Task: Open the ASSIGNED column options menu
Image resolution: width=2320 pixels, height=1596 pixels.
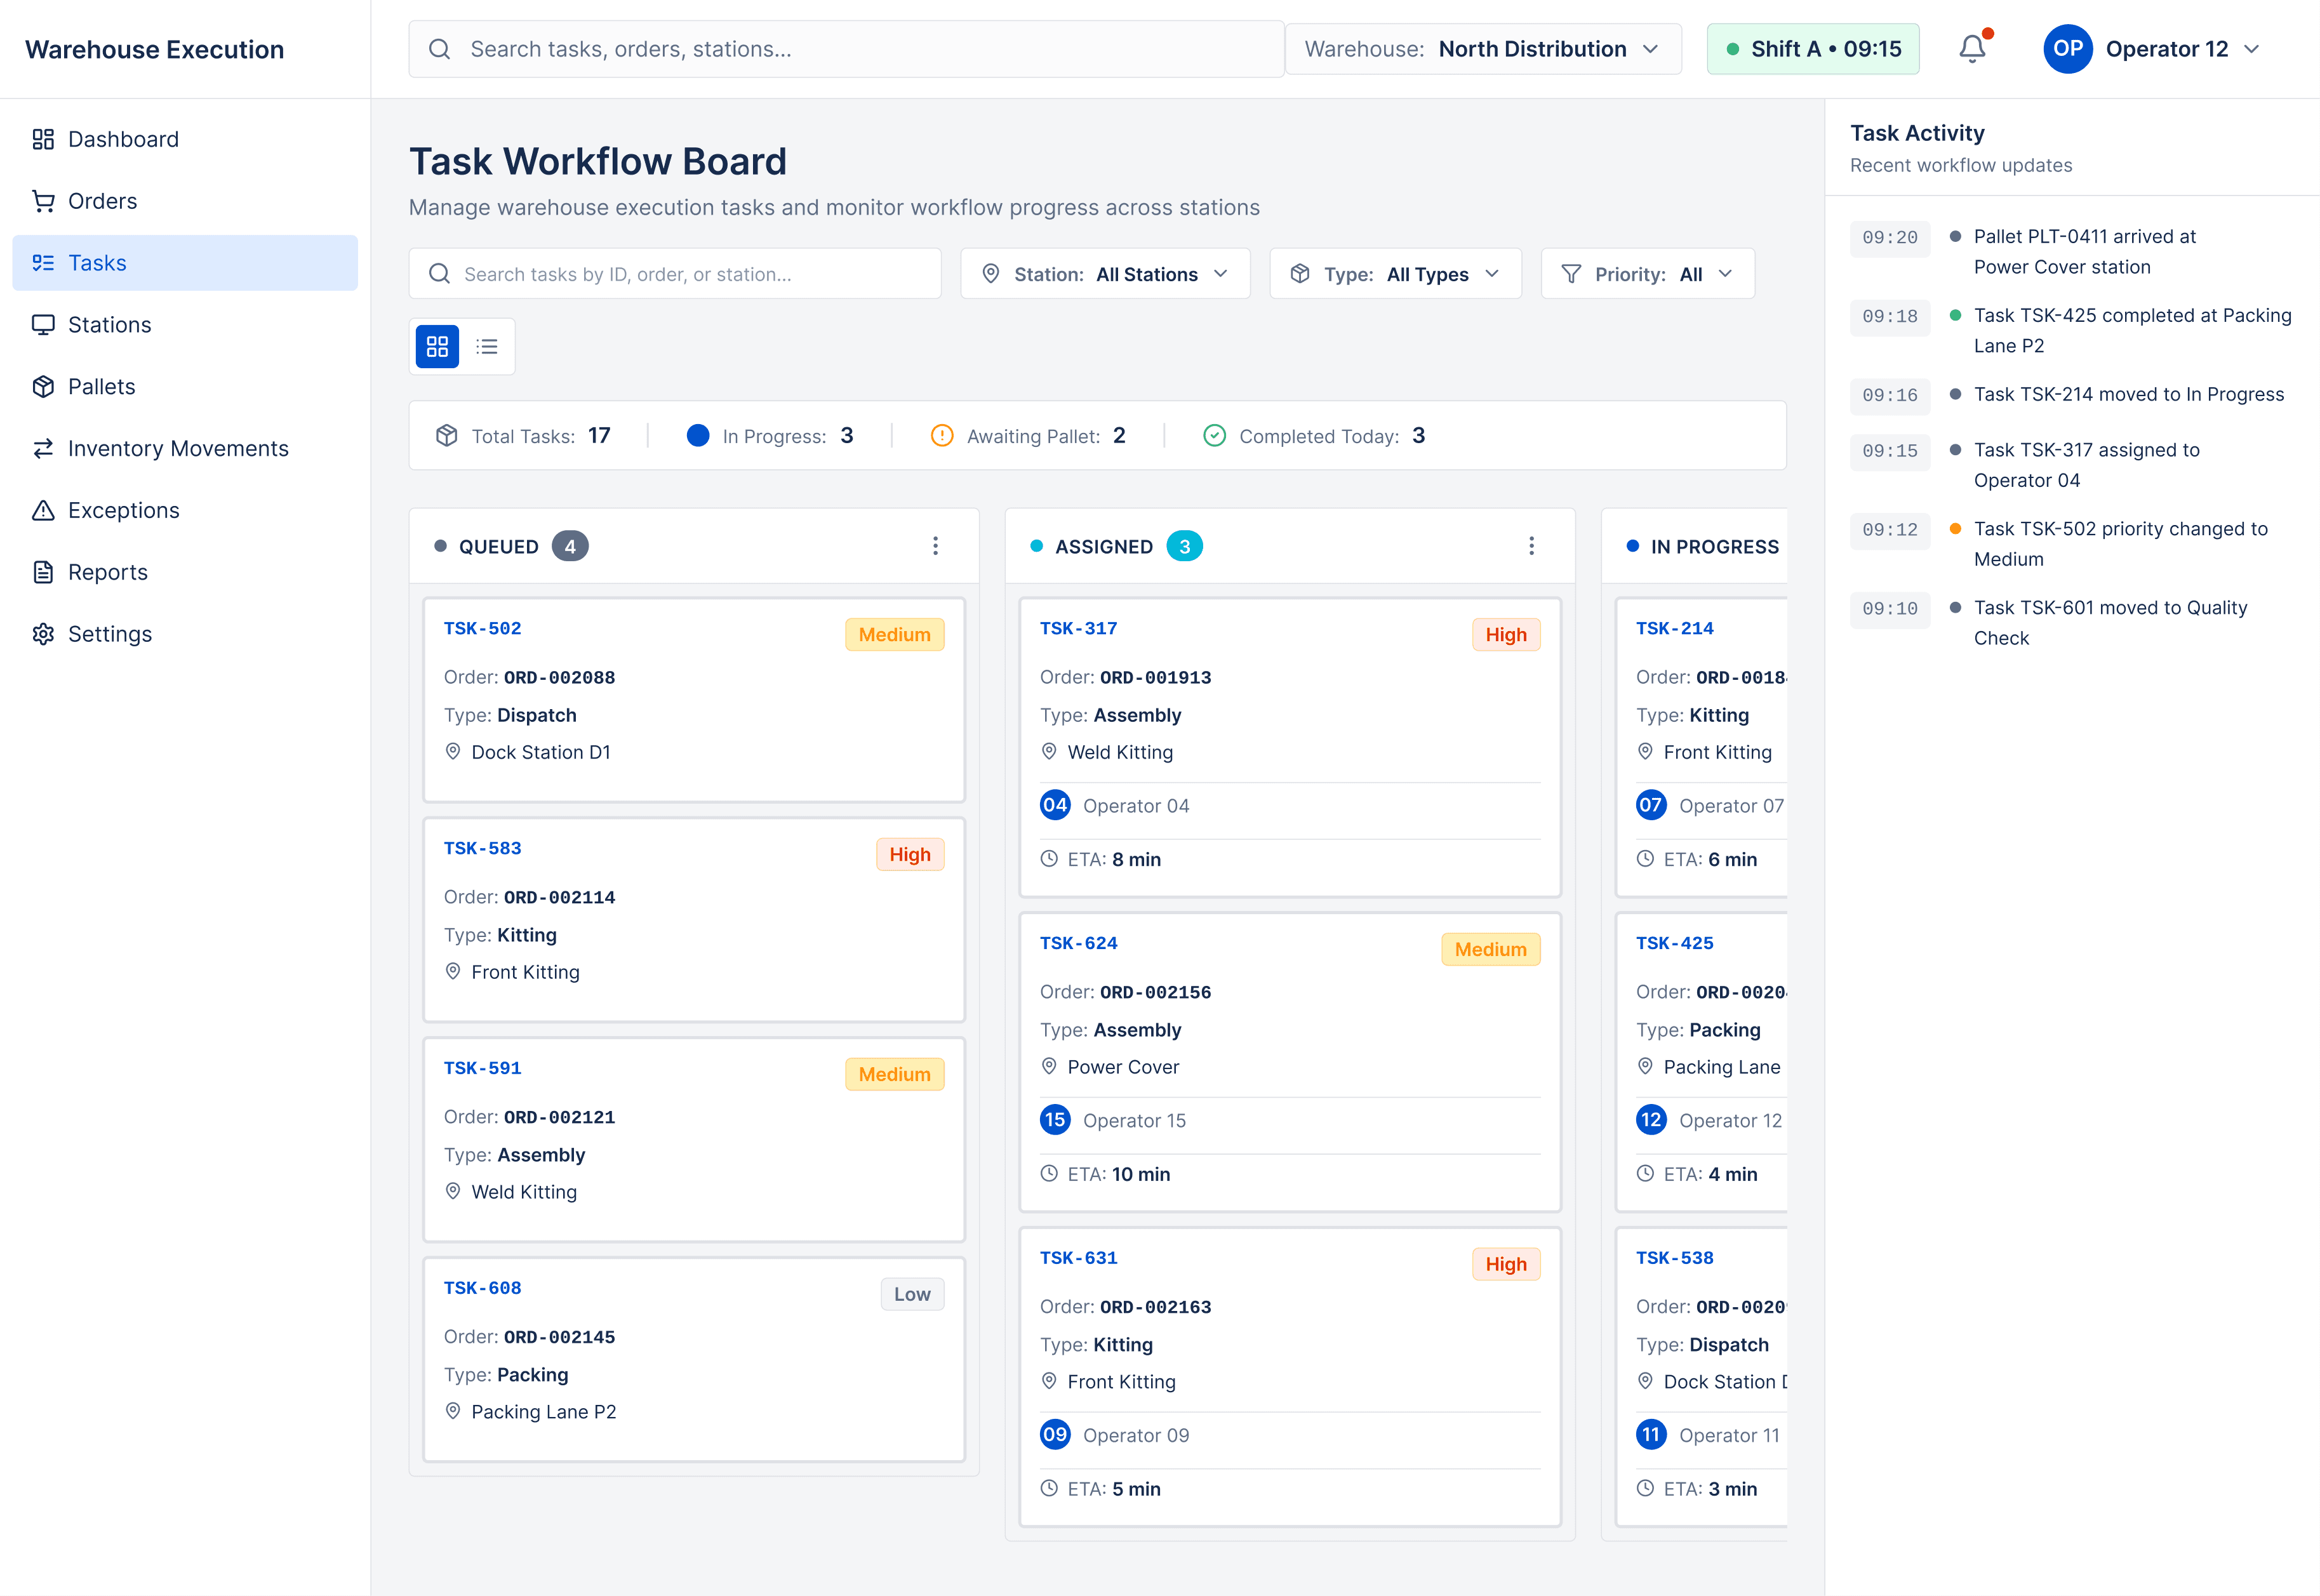Action: tap(1531, 545)
